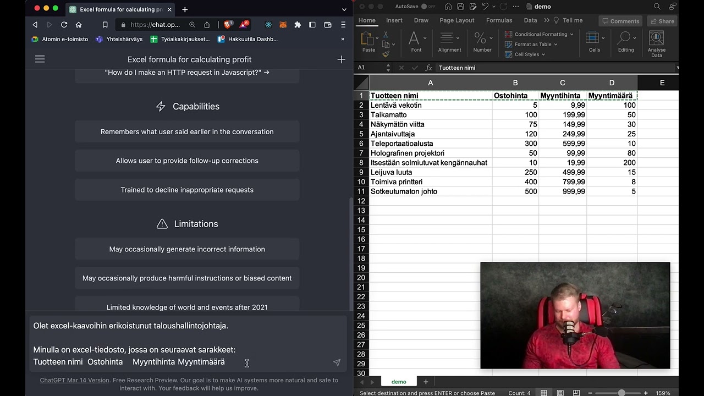
Task: Open Atomin e-toimisto bookmark
Action: 60,39
